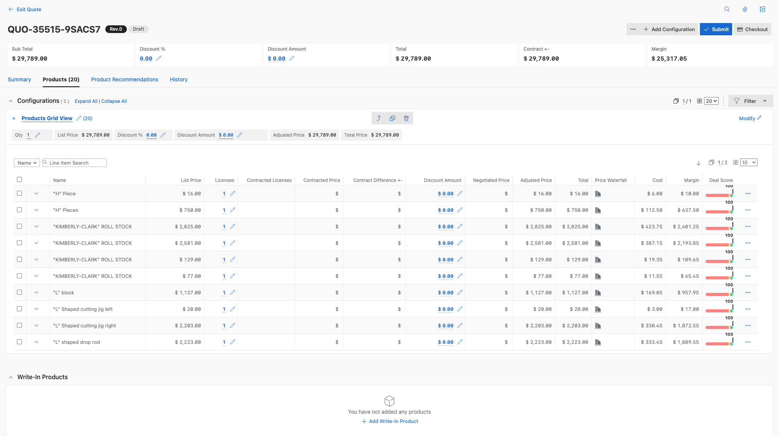The width and height of the screenshot is (779, 436).
Task: Click Add Write-In Product link
Action: tap(390, 421)
